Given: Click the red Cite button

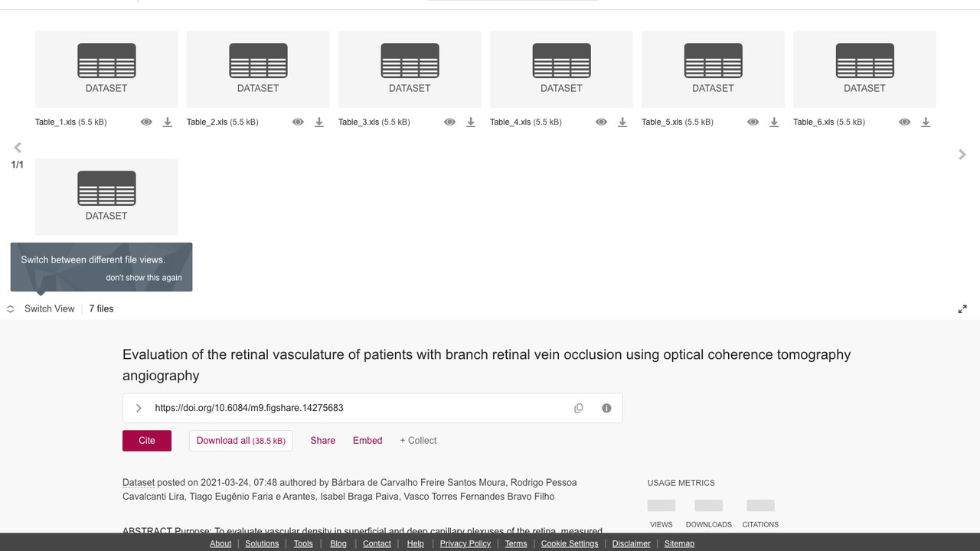Looking at the screenshot, I should [x=147, y=441].
